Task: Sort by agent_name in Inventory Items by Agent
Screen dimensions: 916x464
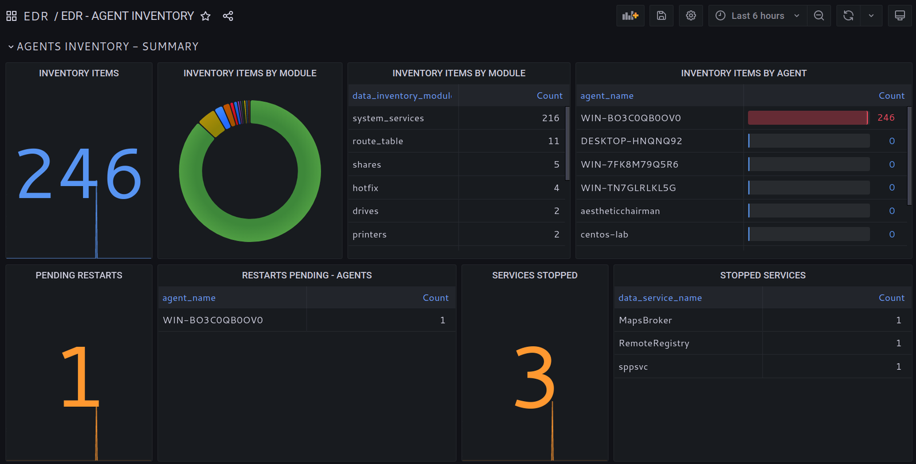Action: pos(607,96)
